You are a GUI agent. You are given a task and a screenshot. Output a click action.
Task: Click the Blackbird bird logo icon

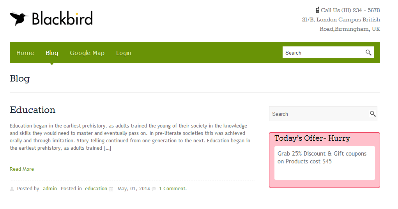click(x=19, y=19)
